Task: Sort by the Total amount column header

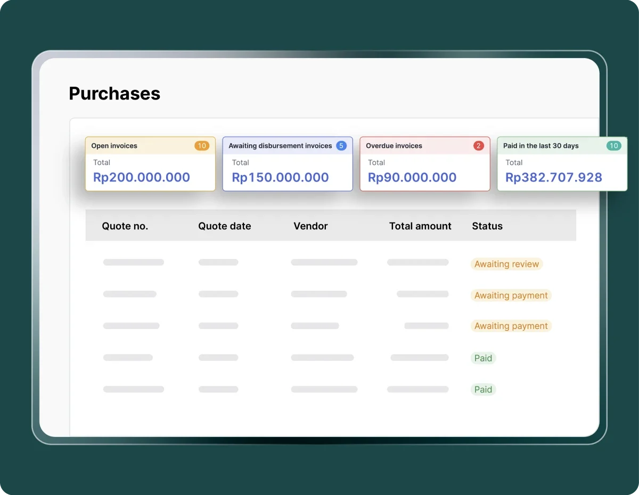Action: [420, 226]
